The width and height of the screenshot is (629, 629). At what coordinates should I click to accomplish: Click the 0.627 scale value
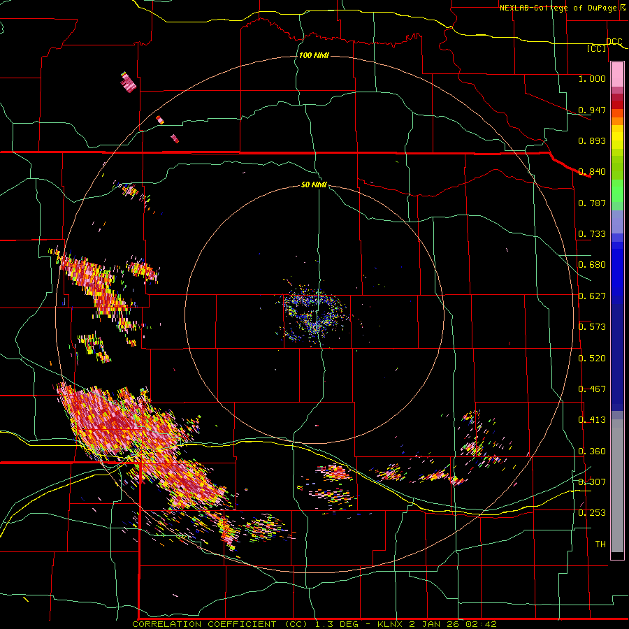(592, 296)
